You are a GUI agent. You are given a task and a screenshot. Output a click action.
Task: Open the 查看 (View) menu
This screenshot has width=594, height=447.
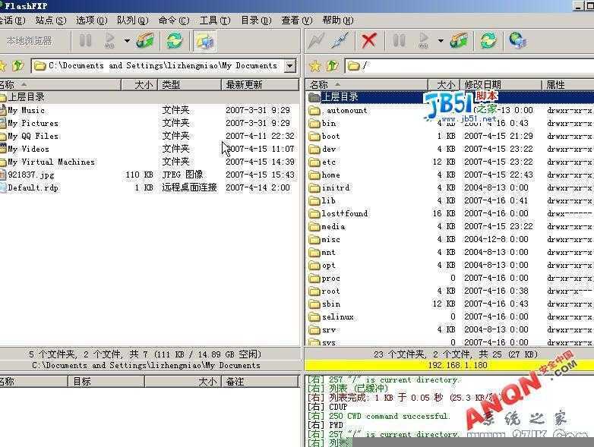pyautogui.click(x=297, y=20)
